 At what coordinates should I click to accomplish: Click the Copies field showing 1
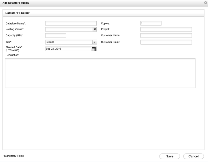click(151, 23)
